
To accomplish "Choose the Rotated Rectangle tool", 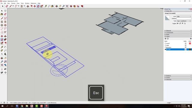I will point(5,22).
